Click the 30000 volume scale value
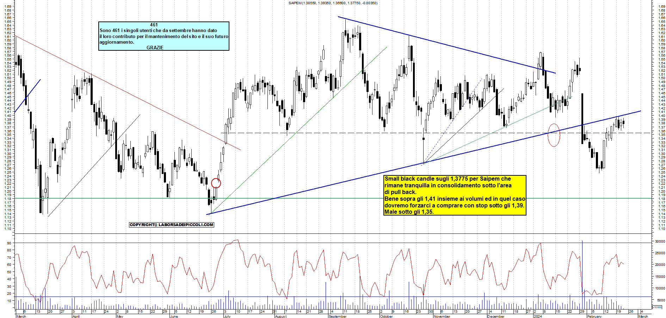666x318 pixels. tap(660, 242)
